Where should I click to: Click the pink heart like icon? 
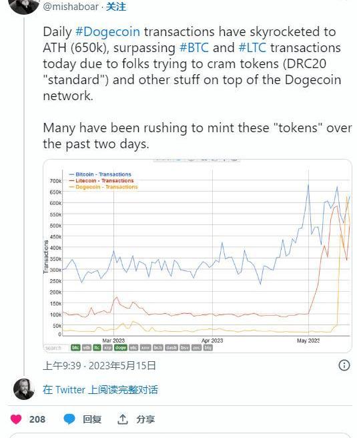[x=16, y=419]
